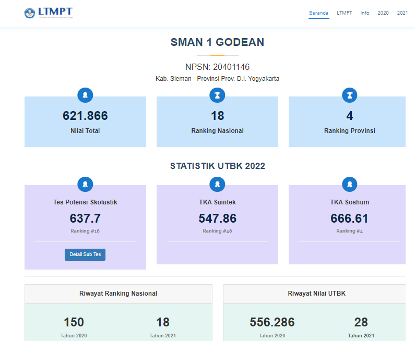
Task: Click the Ranking Provinsi label
Action: [x=350, y=131]
